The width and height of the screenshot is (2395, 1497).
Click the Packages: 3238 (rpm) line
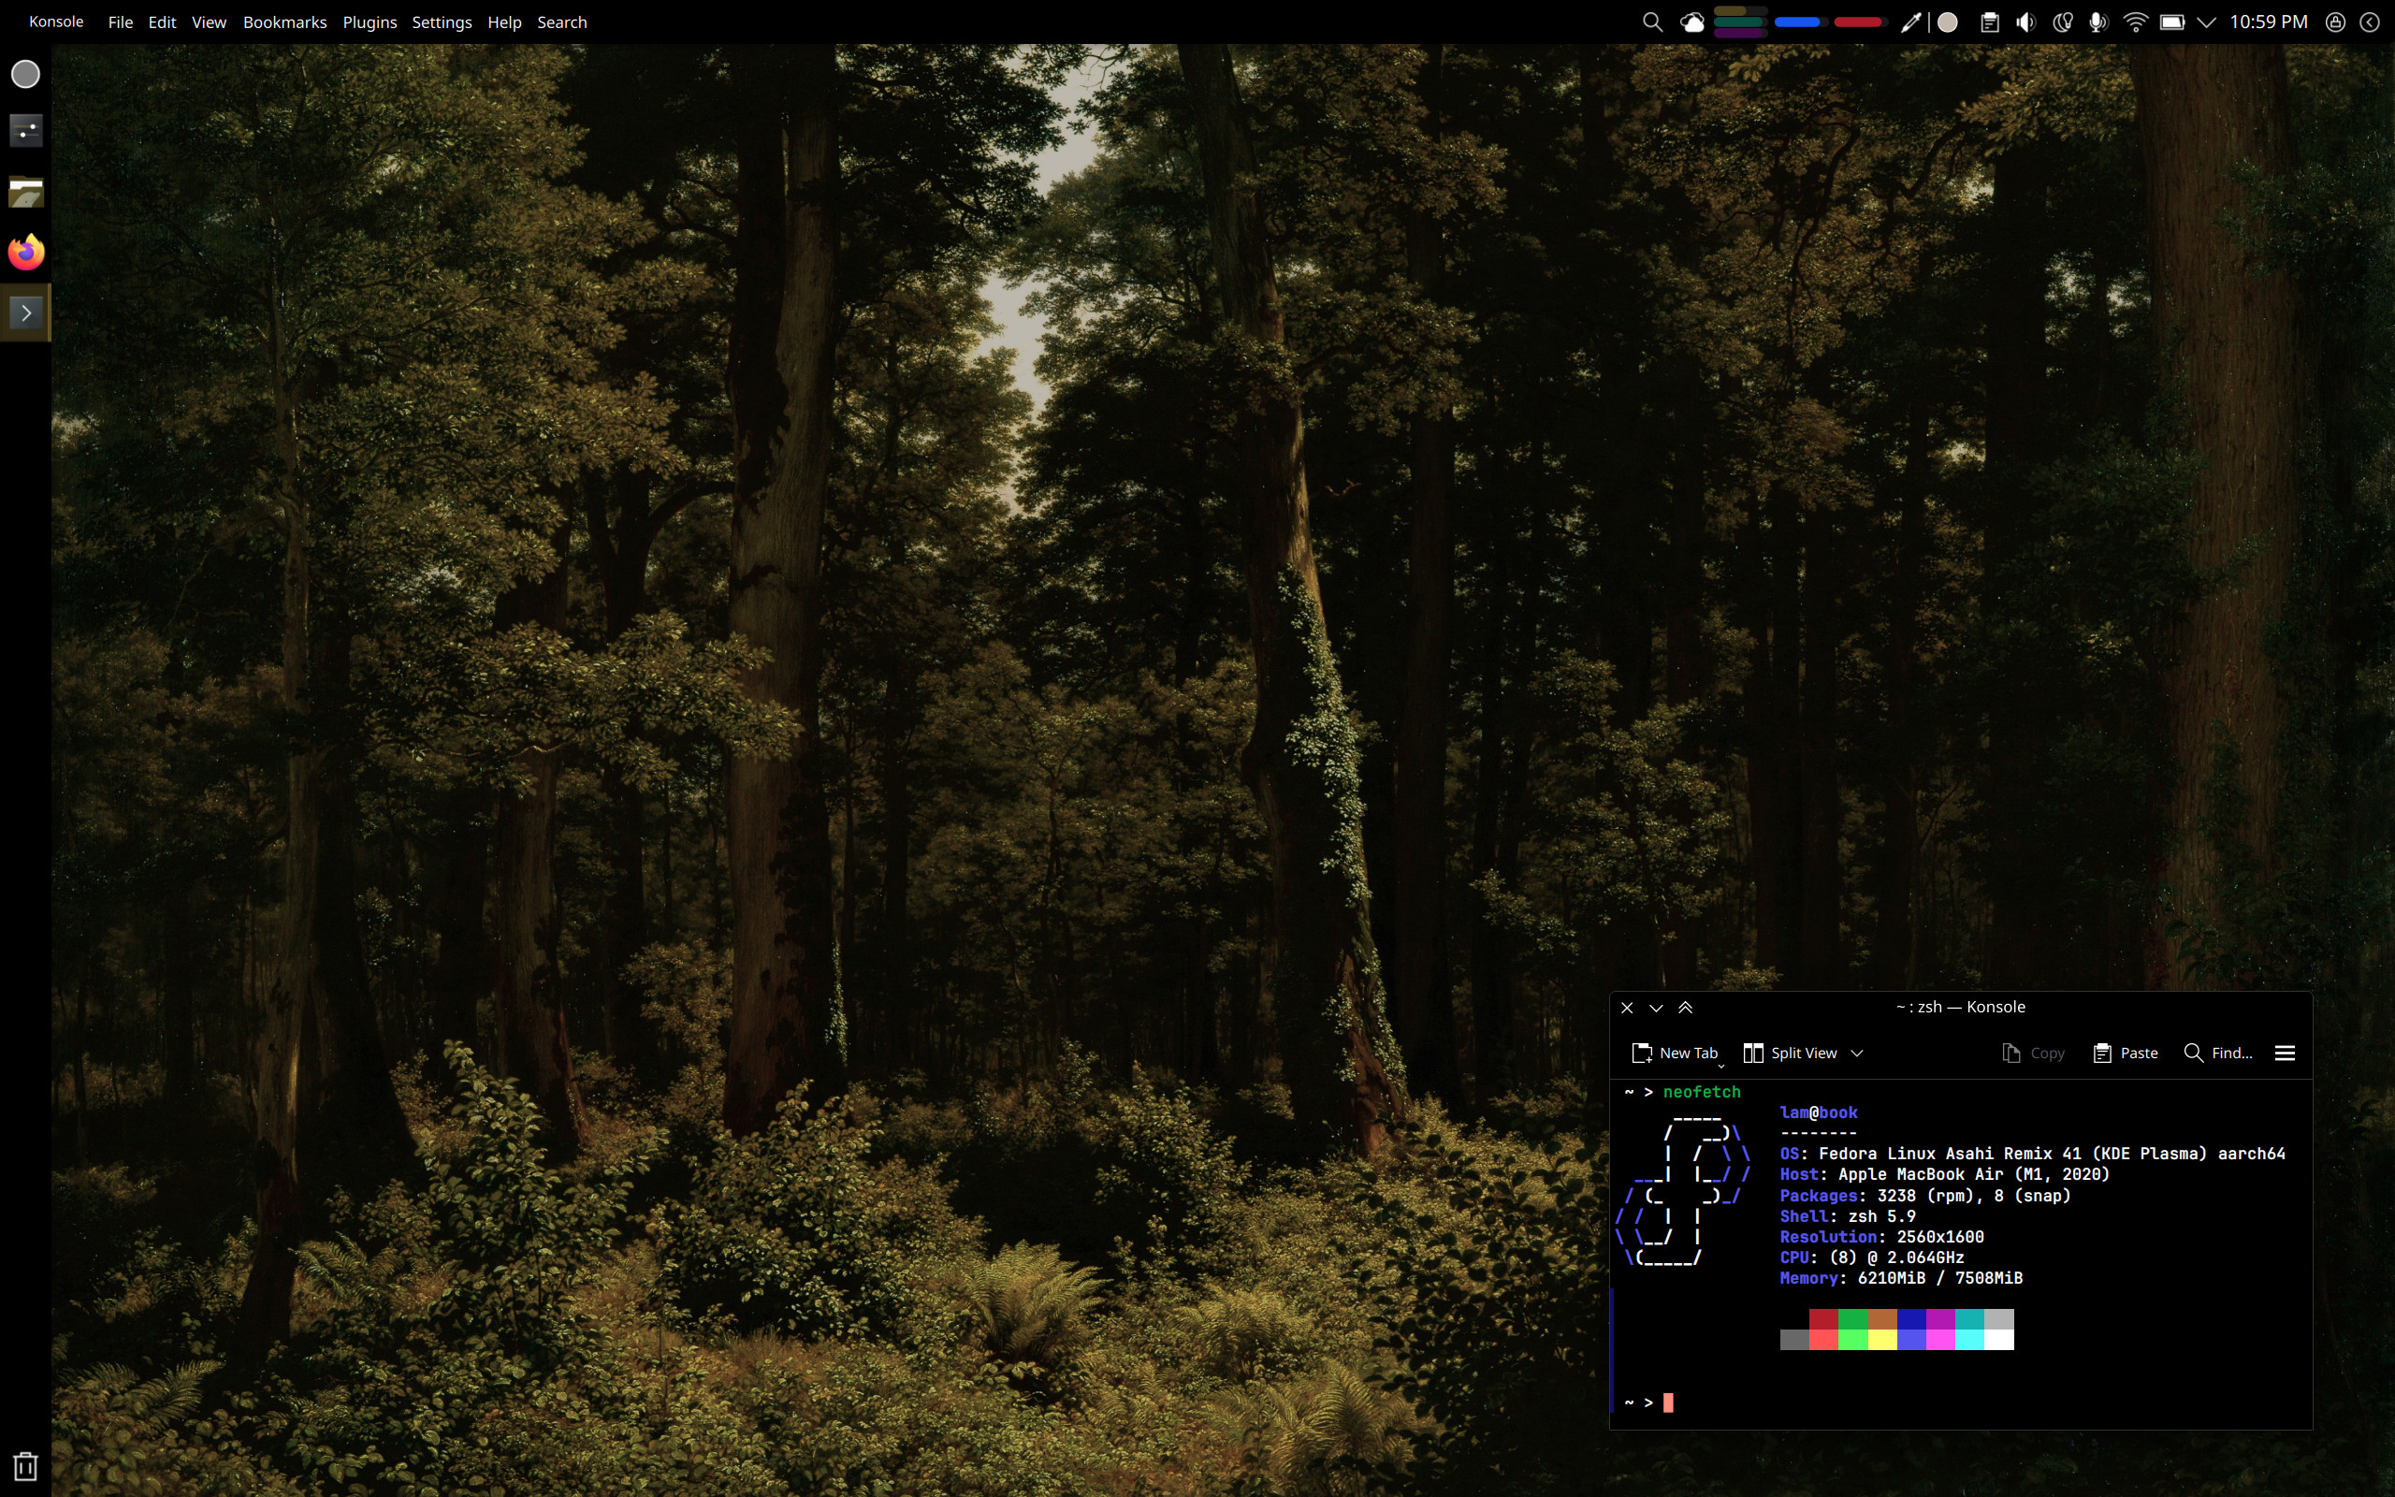pyautogui.click(x=1925, y=1195)
